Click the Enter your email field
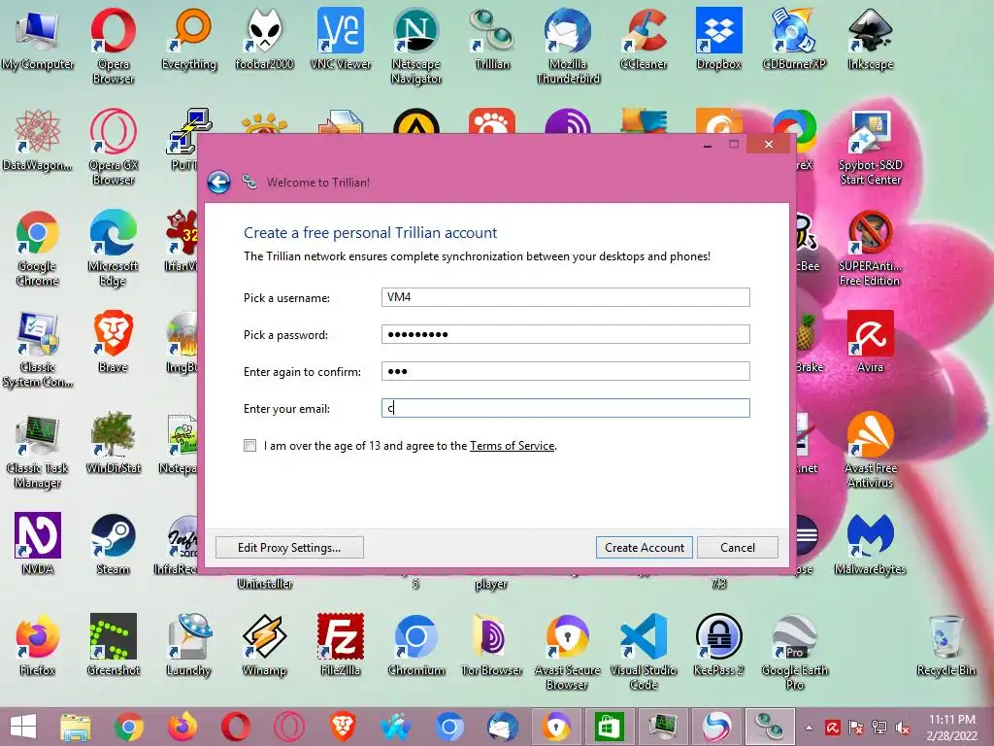This screenshot has width=994, height=746. click(x=566, y=408)
